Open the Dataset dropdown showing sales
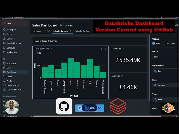 click(x=166, y=57)
